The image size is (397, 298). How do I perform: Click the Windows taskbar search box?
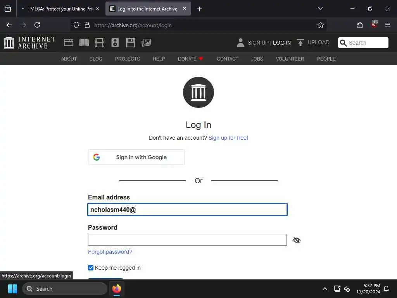pos(65,289)
